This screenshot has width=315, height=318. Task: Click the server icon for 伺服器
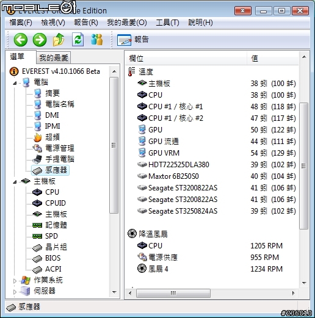point(26,291)
